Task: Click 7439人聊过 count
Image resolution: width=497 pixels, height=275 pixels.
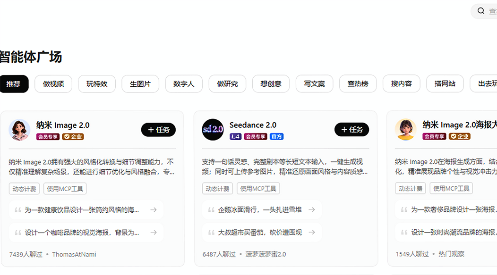Action: [x=26, y=254]
